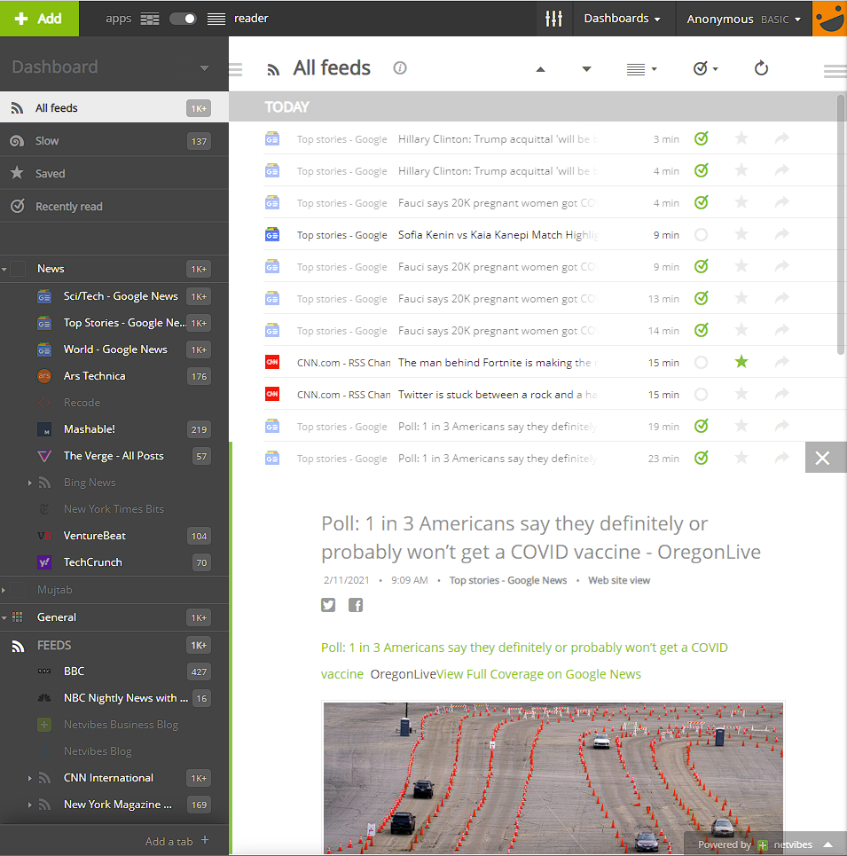The image size is (847, 856).
Task: Toggle read status of Sofia Kenin article
Action: (x=702, y=235)
